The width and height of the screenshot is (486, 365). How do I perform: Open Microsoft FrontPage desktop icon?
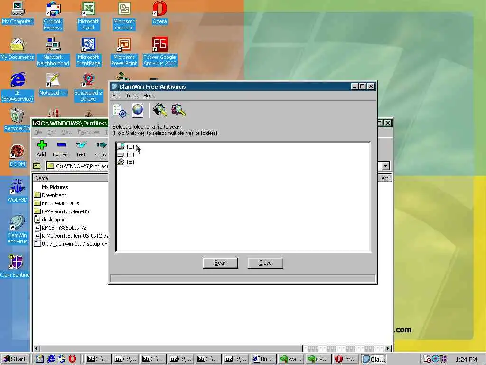click(88, 52)
